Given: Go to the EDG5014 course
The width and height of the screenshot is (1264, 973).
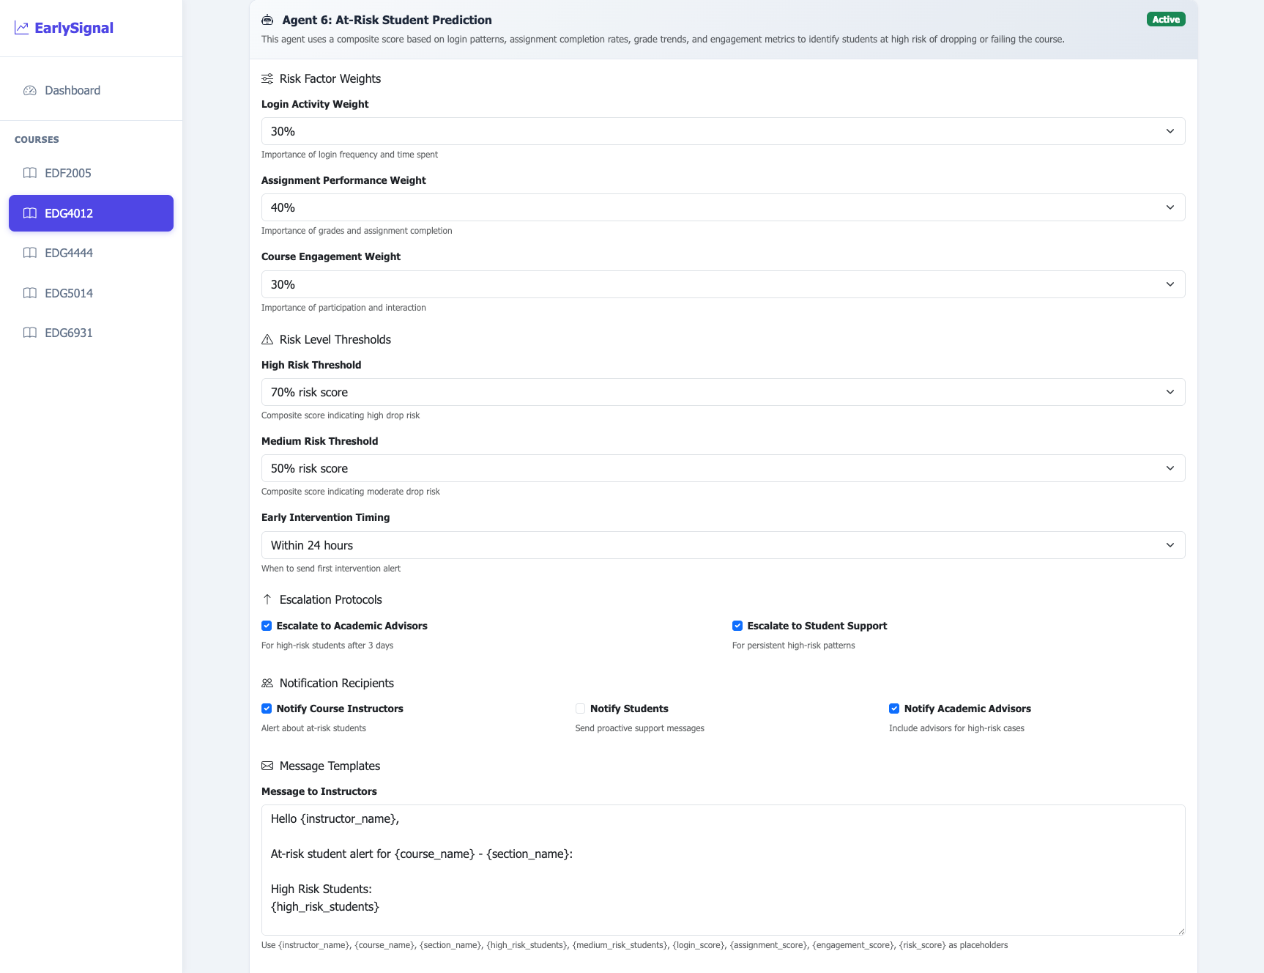Looking at the screenshot, I should click(69, 293).
